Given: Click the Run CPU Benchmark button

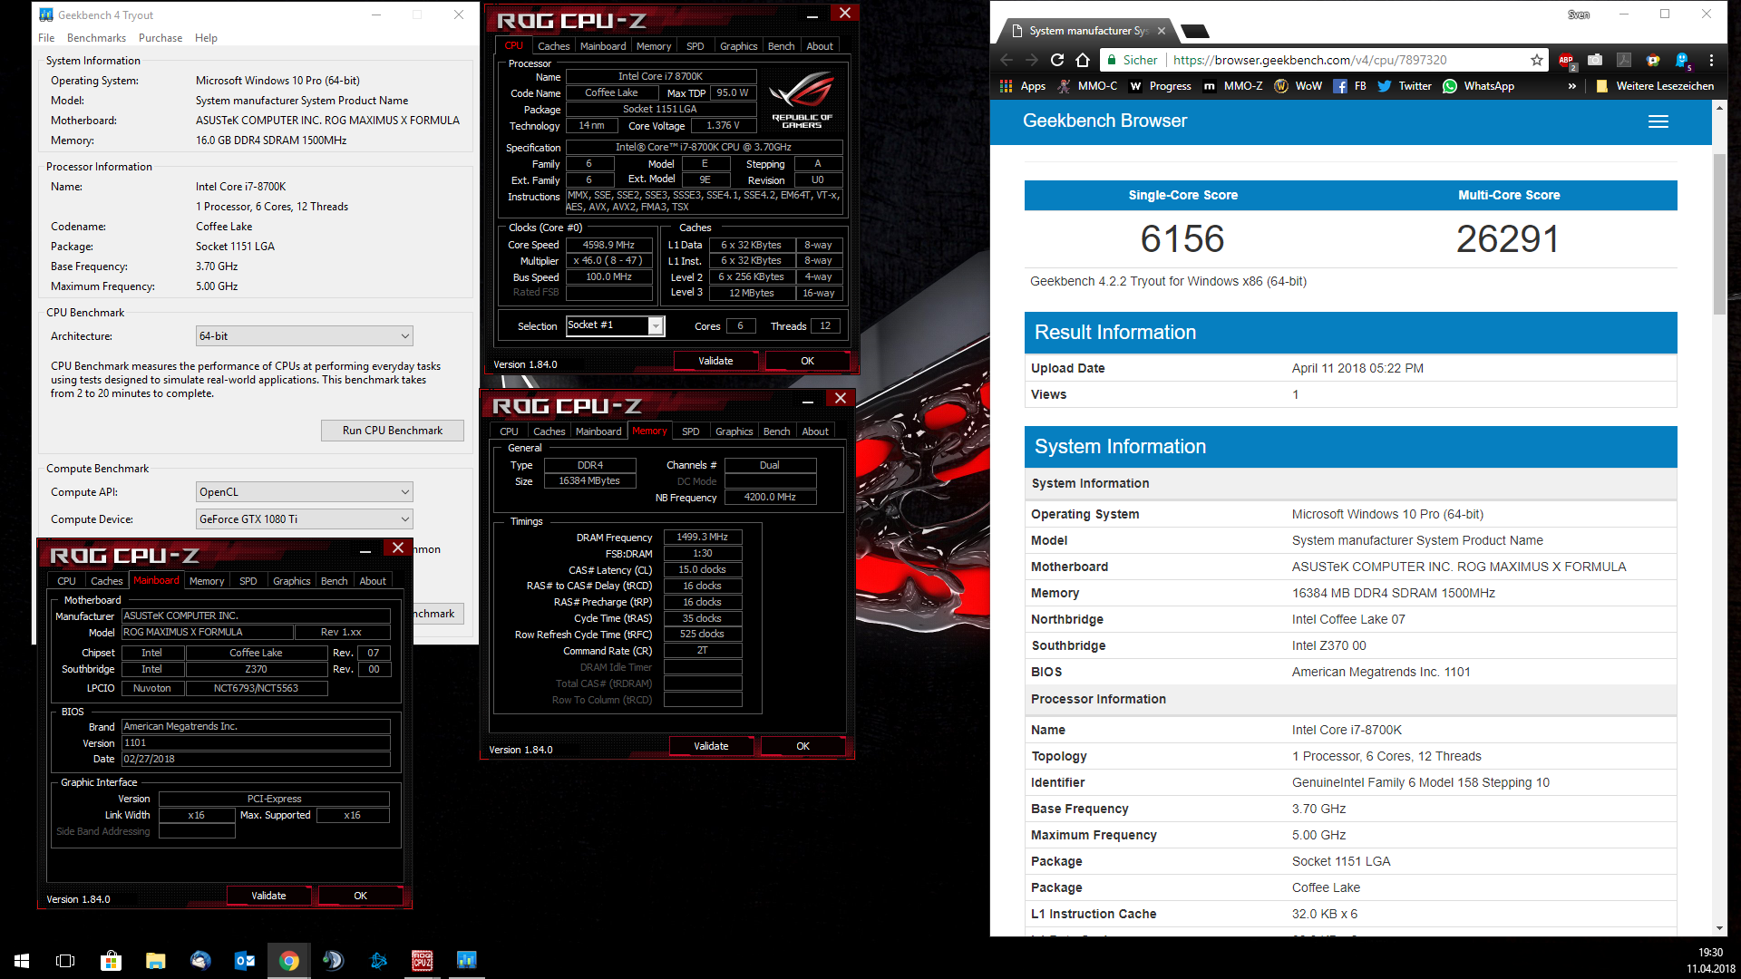Looking at the screenshot, I should [x=393, y=431].
